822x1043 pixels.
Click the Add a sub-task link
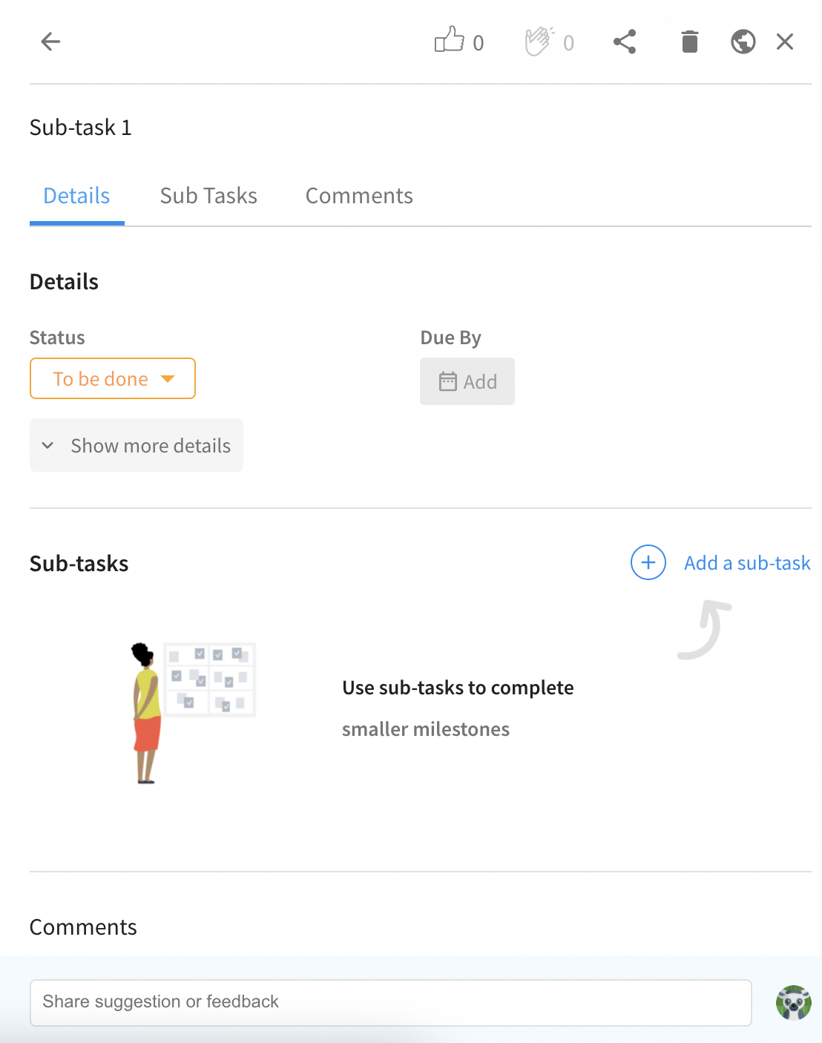747,563
